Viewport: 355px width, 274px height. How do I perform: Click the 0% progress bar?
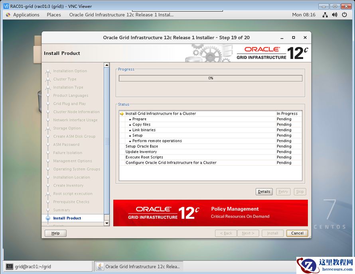tap(211, 78)
